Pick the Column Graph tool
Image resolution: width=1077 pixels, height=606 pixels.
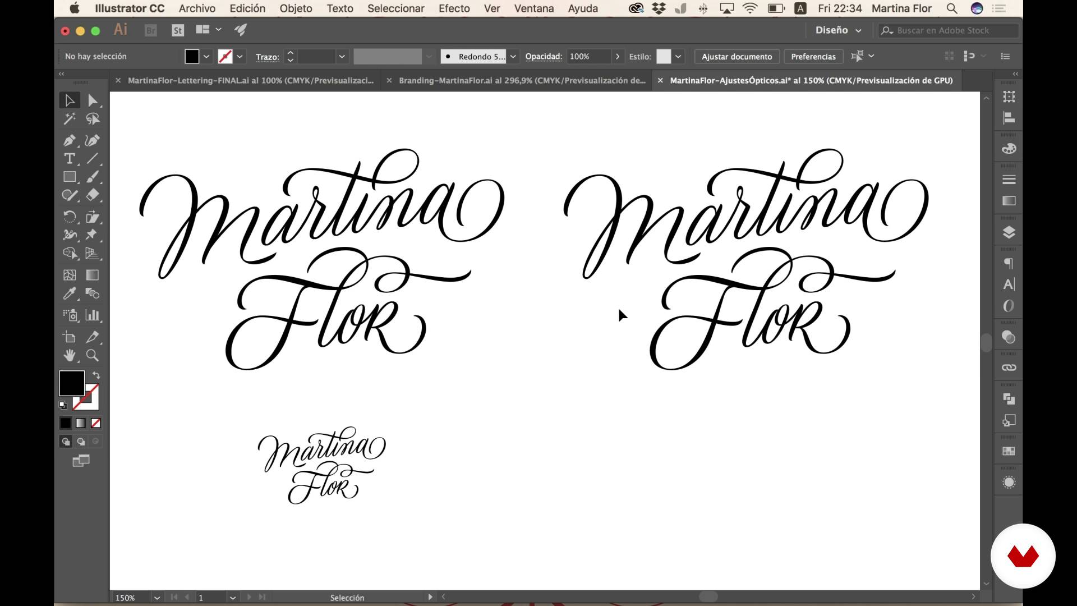[x=93, y=315]
